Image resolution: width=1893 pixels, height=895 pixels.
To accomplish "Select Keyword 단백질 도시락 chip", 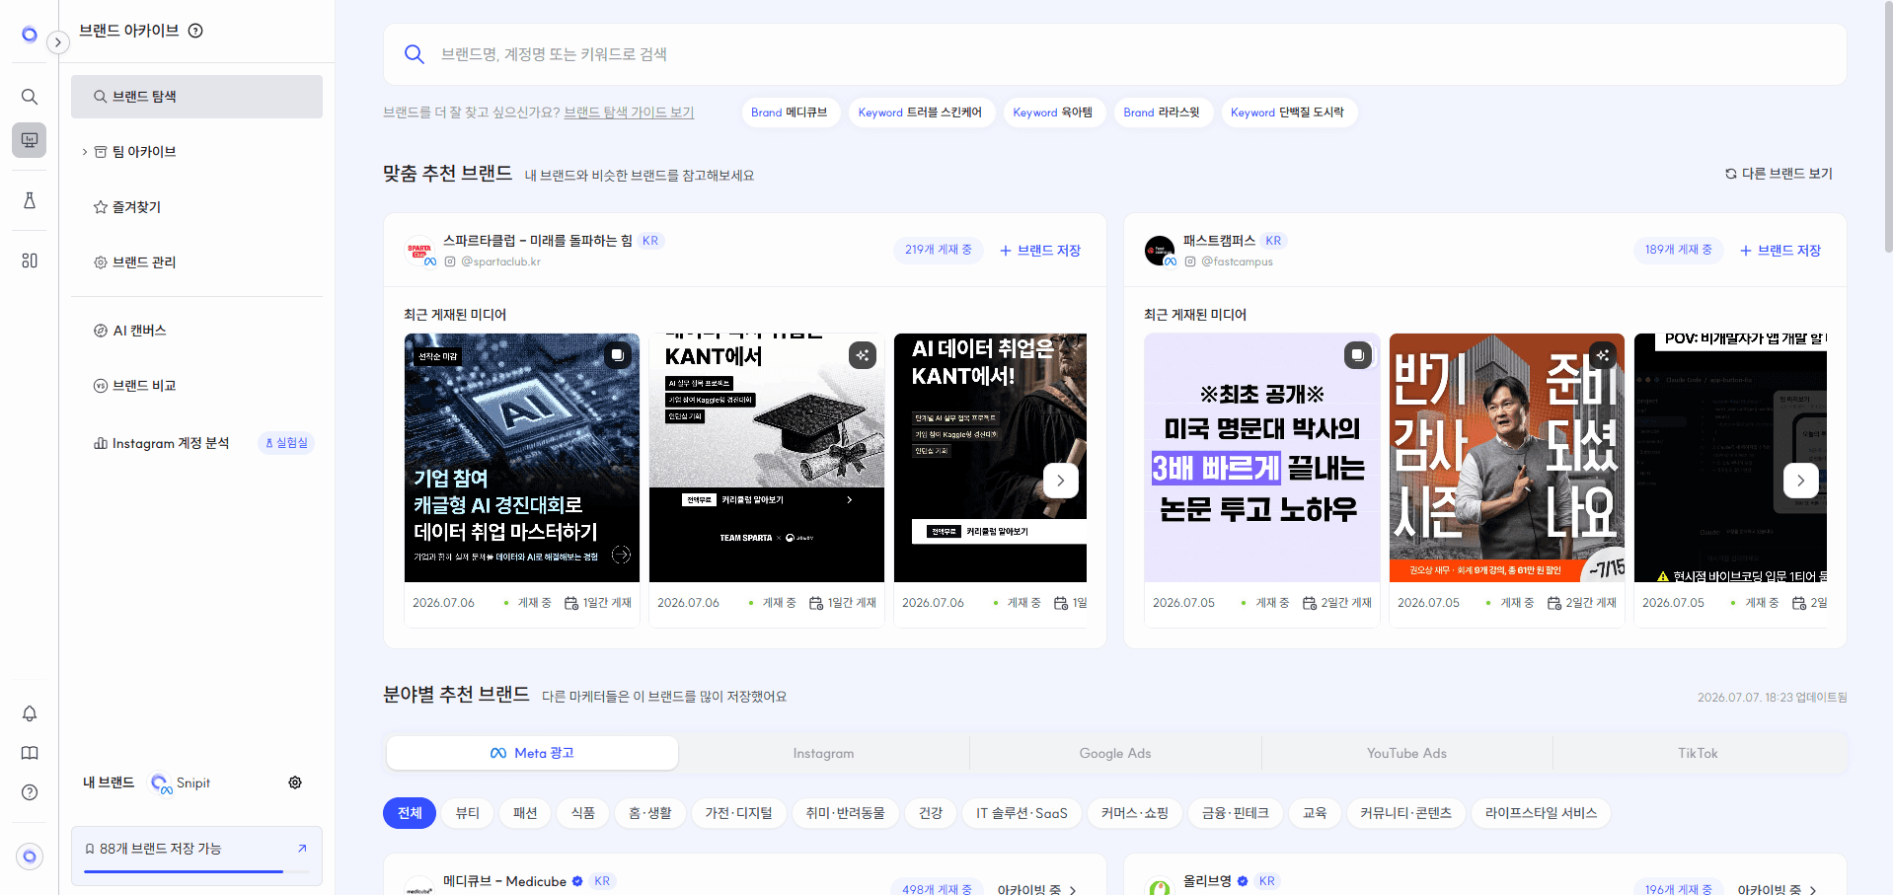I will point(1288,112).
